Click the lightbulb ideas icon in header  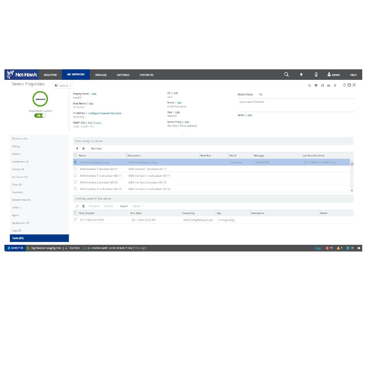point(316,74)
